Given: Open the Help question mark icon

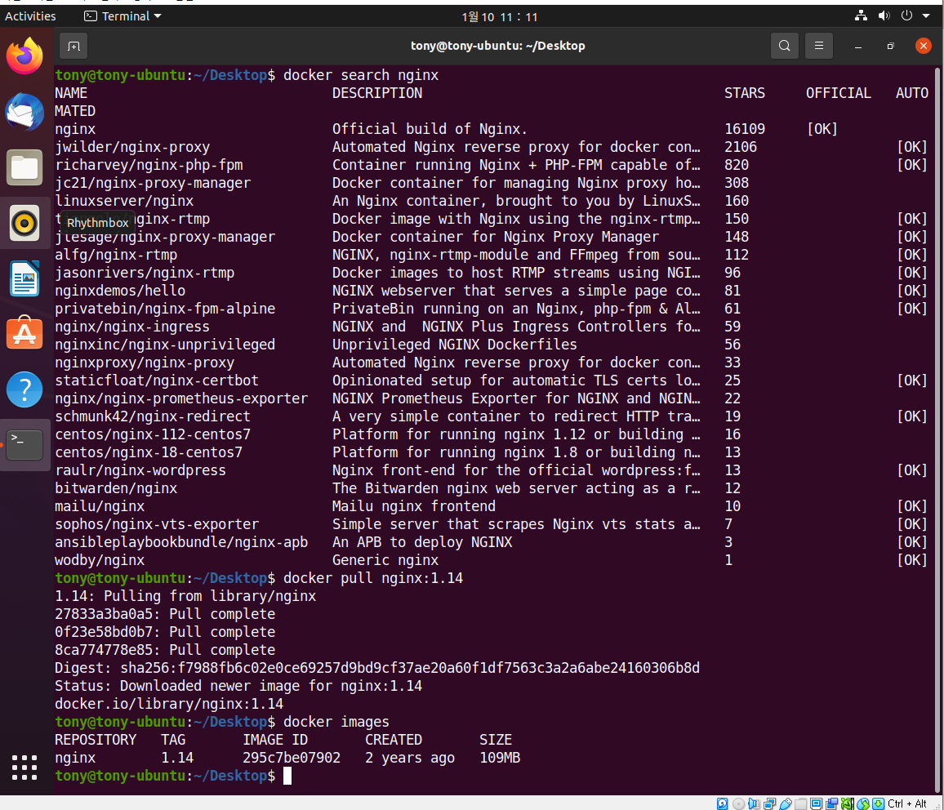Looking at the screenshot, I should [24, 390].
